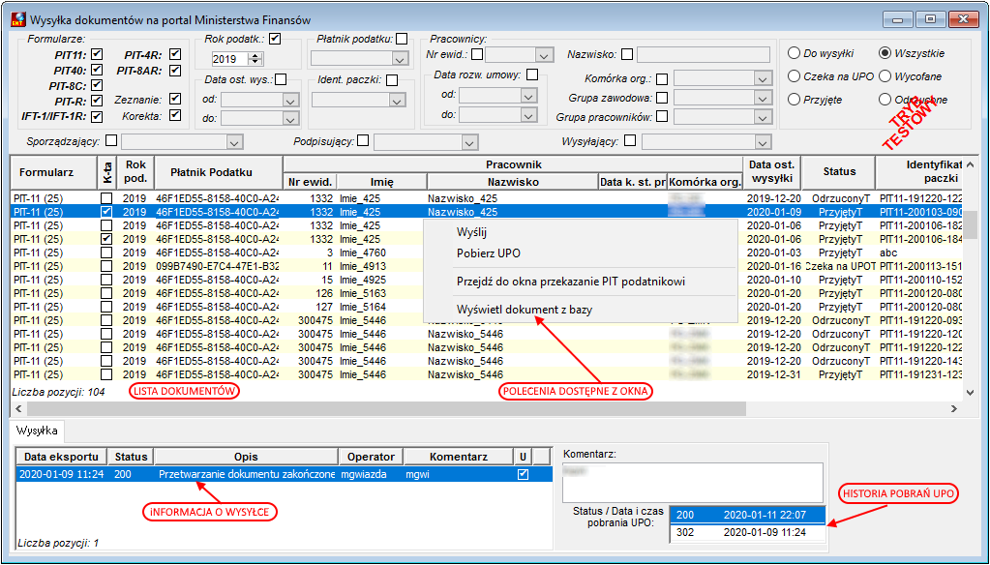
Task: Enable the Wysyłający checkbox
Action: (629, 140)
